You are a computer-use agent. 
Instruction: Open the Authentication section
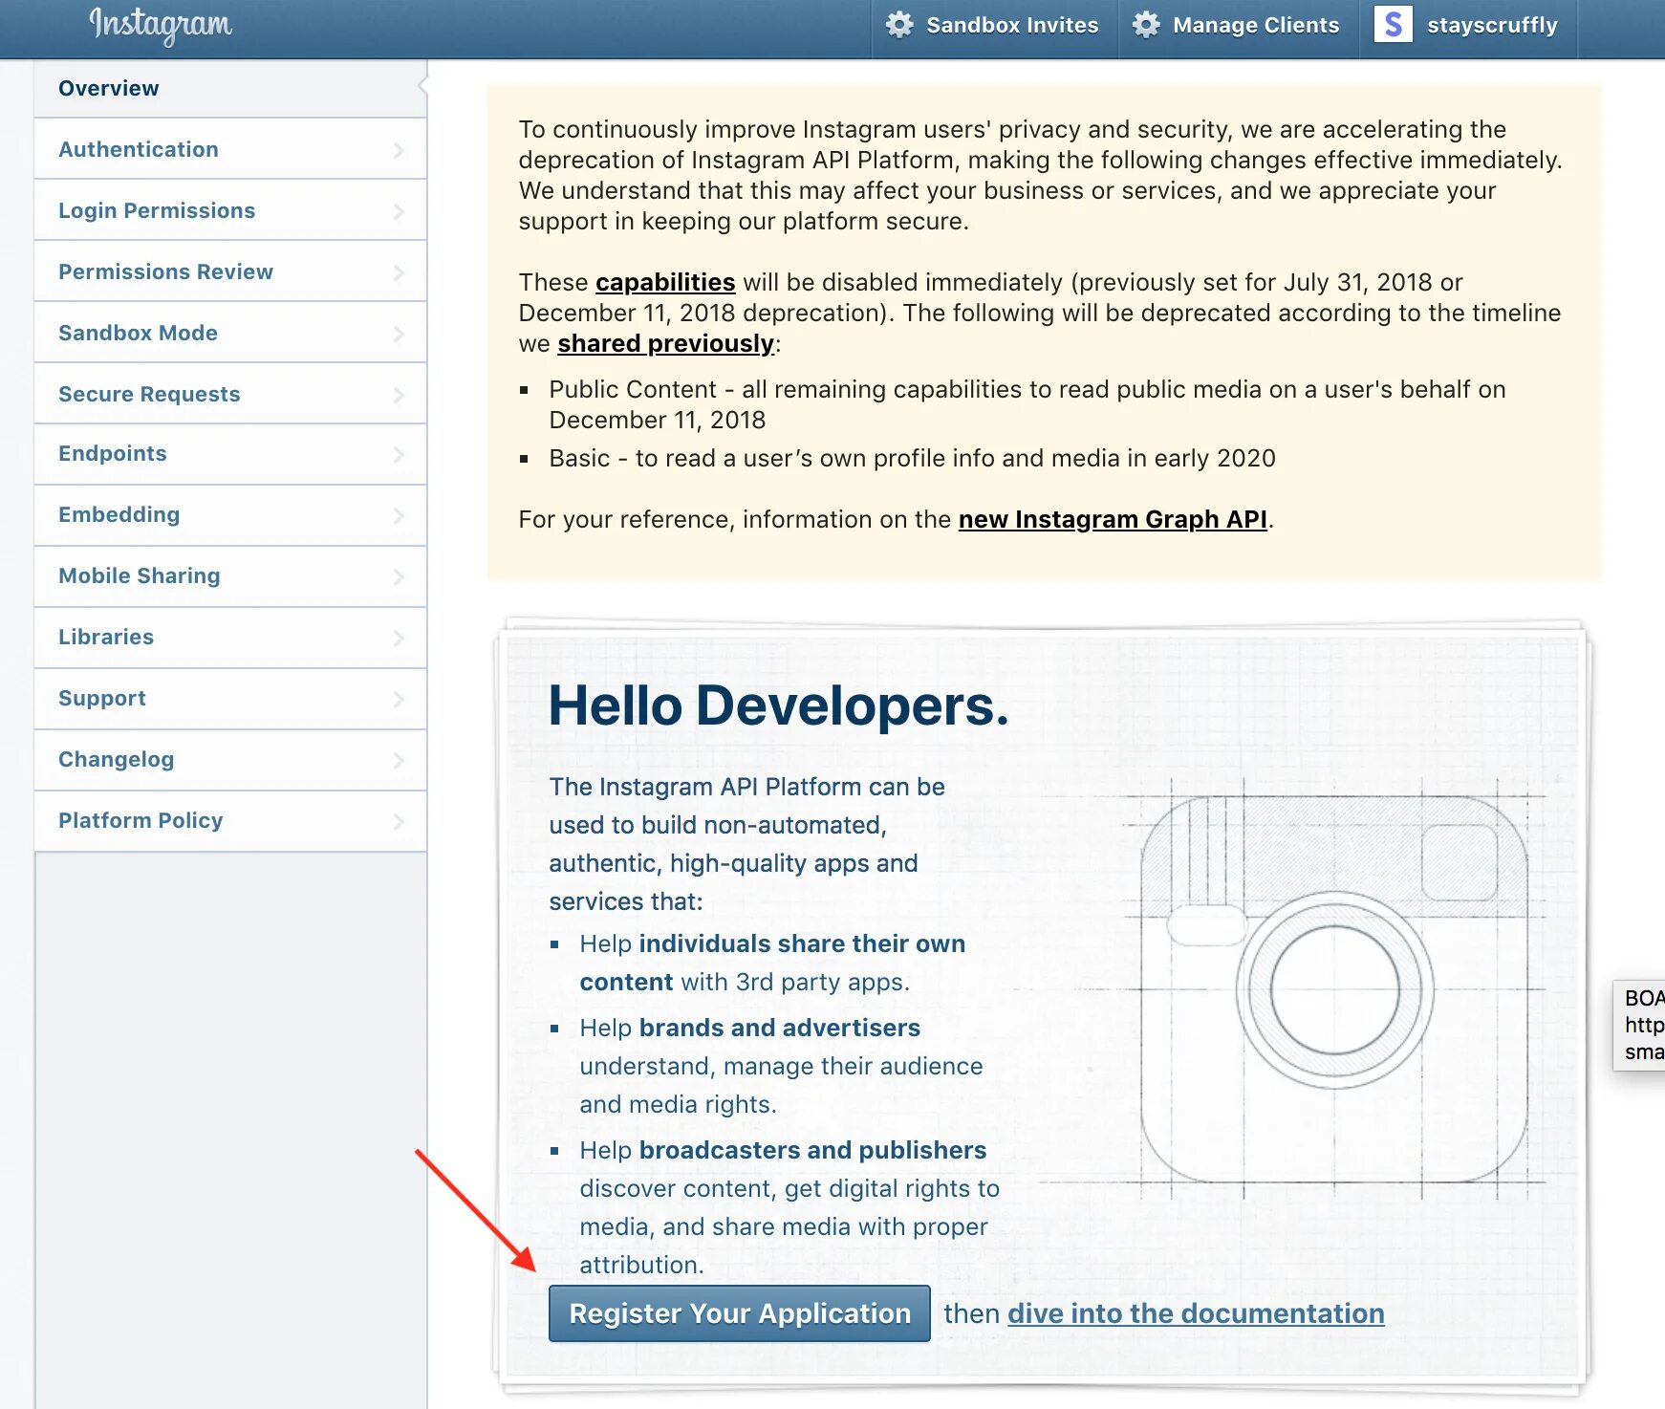[x=230, y=149]
